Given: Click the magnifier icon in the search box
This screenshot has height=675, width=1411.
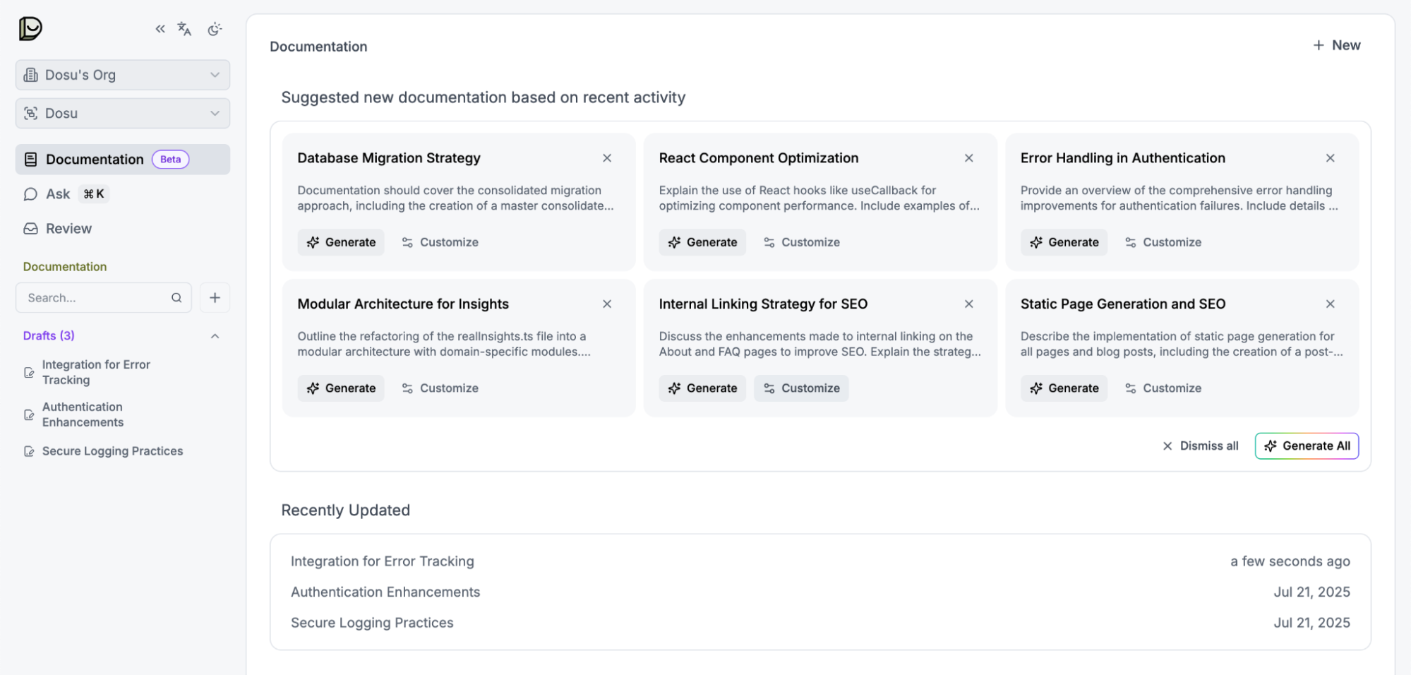Looking at the screenshot, I should pos(176,297).
